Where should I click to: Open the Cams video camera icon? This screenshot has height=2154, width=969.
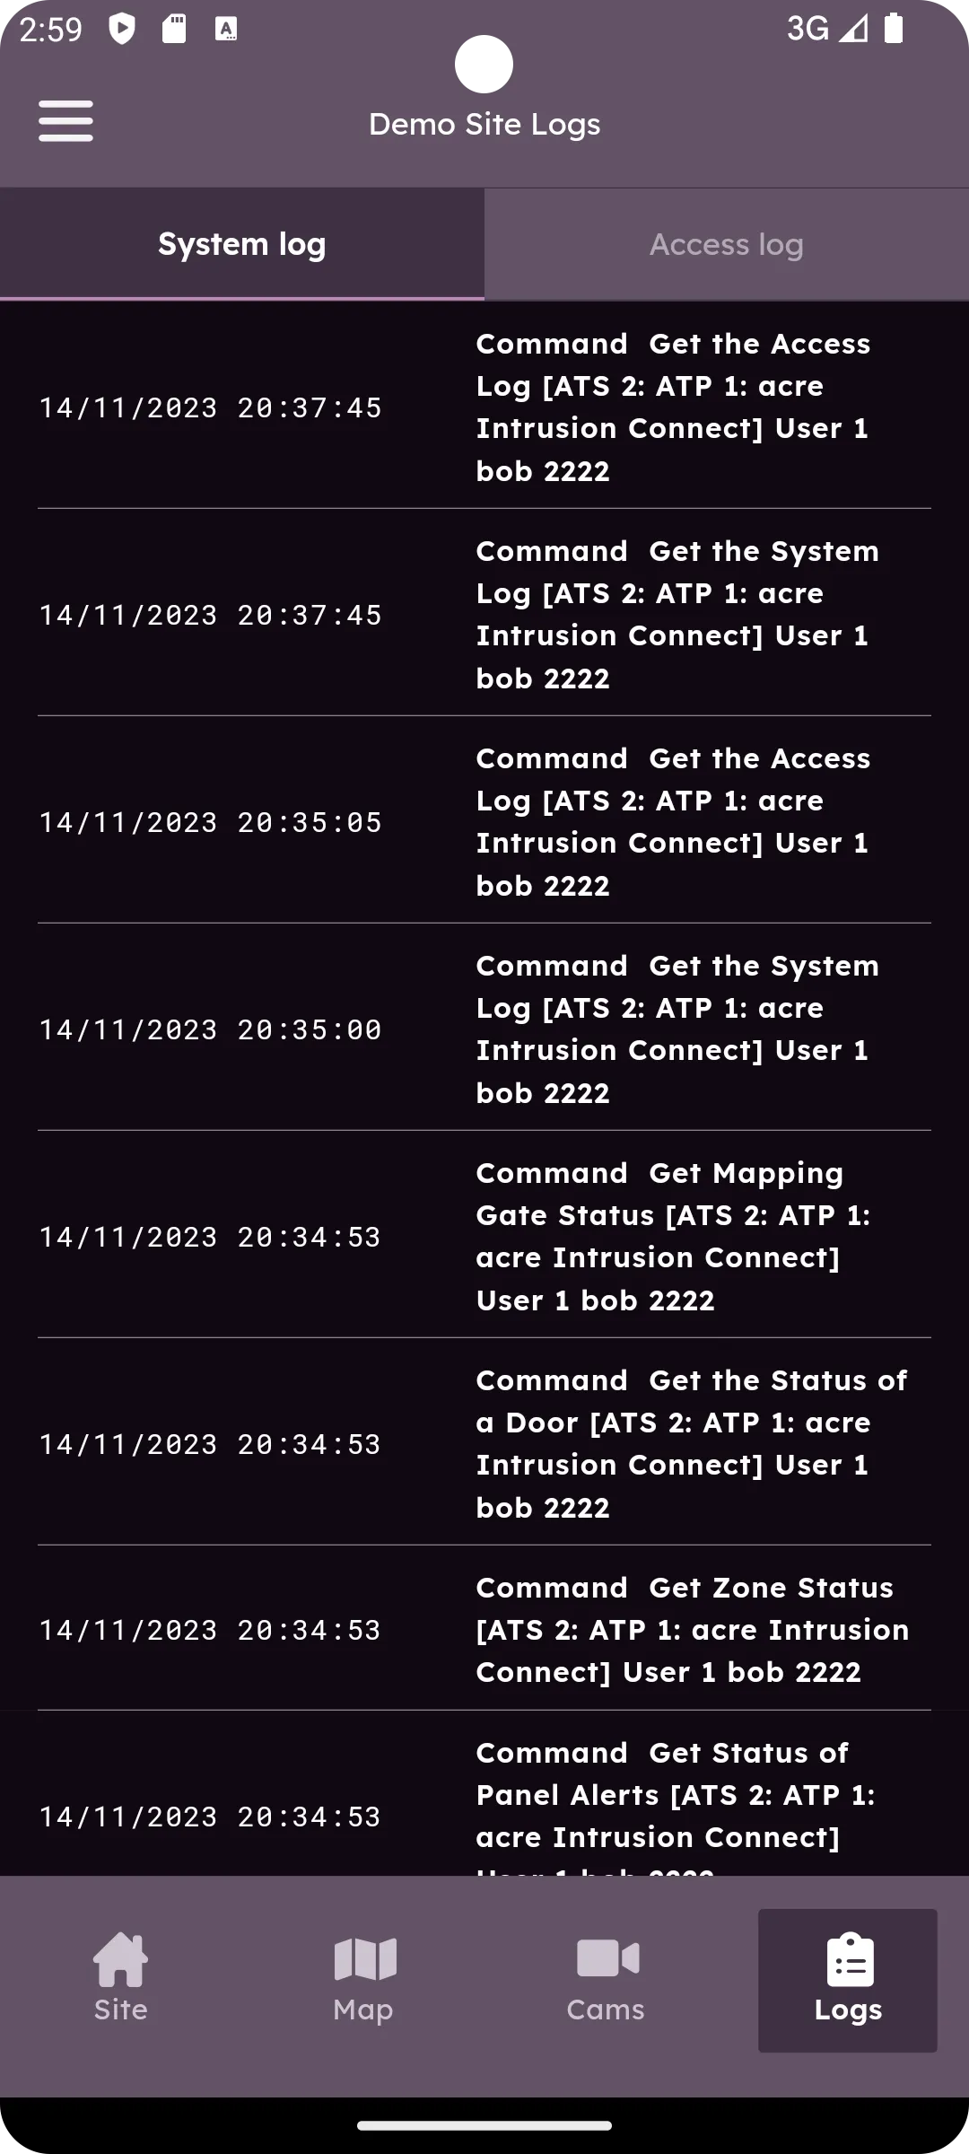(607, 1958)
